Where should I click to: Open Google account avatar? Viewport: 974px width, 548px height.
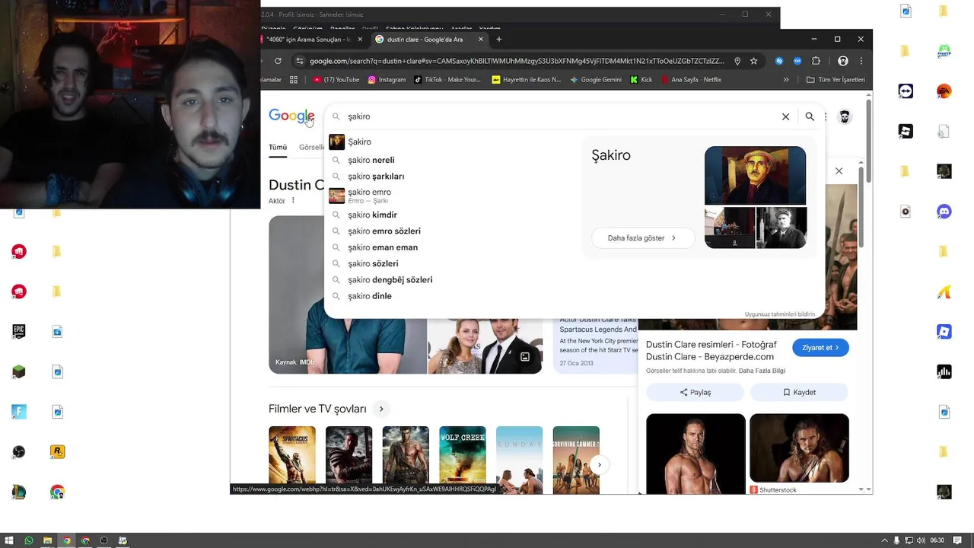click(844, 116)
